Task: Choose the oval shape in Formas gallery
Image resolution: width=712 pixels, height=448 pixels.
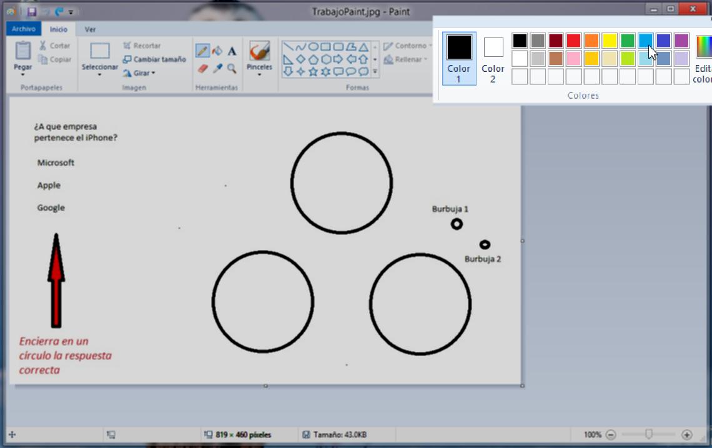Action: click(x=314, y=47)
